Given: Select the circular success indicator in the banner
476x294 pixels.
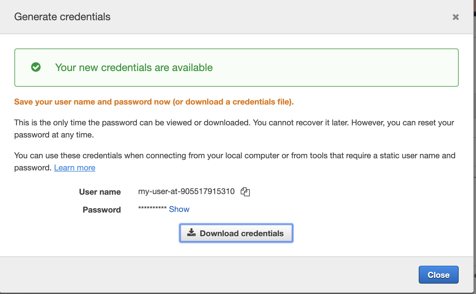Looking at the screenshot, I should pos(36,67).
